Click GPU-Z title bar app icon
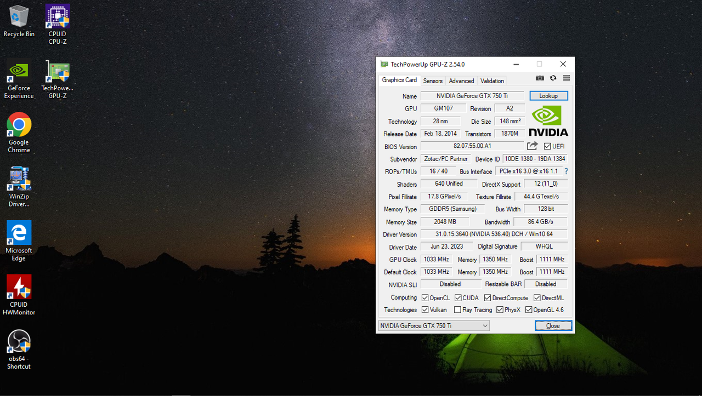This screenshot has width=702, height=396. tap(384, 64)
